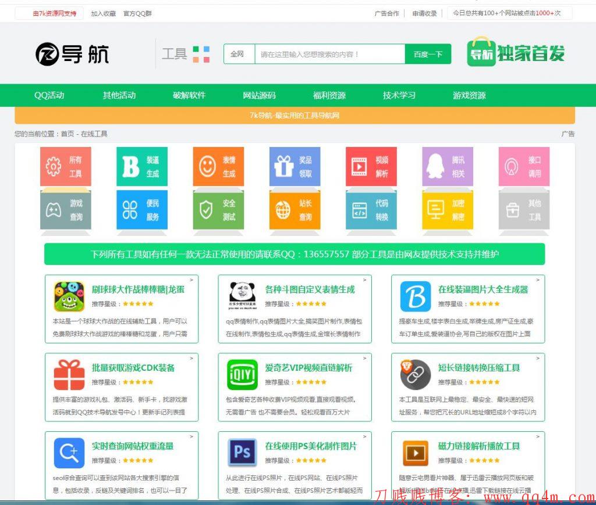Screen dimensions: 596x505
Task: Click the panda meme face icon
Action: (243, 296)
